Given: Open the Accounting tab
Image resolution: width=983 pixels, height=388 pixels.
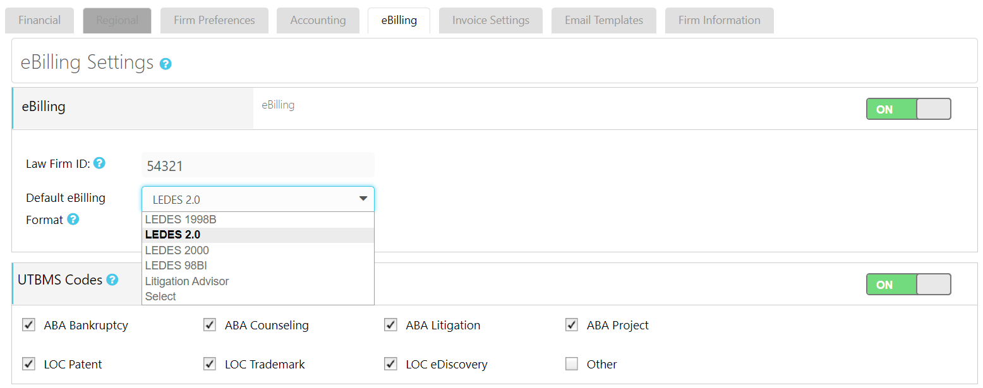Looking at the screenshot, I should pyautogui.click(x=318, y=20).
